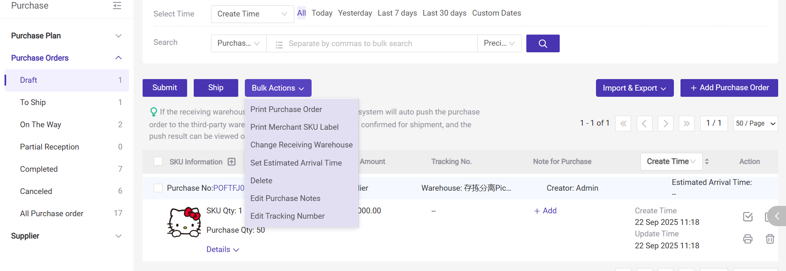Click the checkmark submit icon in Action column
The image size is (786, 271).
tap(748, 217)
